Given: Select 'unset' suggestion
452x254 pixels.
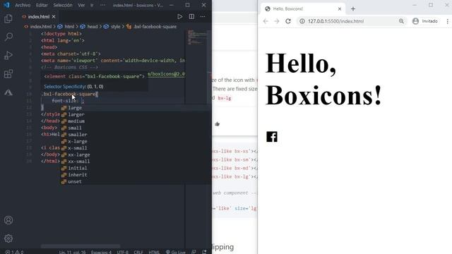Looking at the screenshot, I should [136, 181].
